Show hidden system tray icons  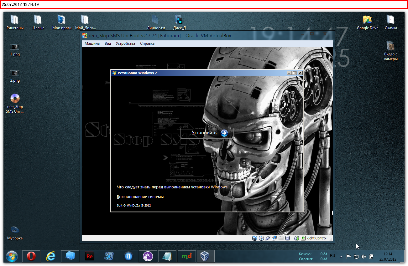pyautogui.click(x=341, y=257)
